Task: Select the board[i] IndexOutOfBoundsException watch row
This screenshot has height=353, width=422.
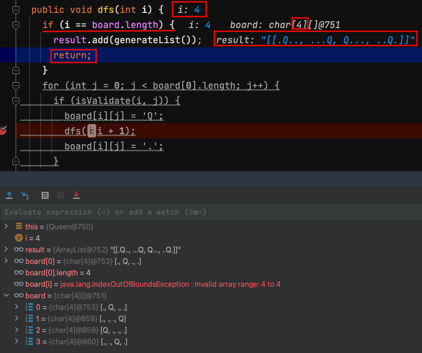Action: [x=152, y=284]
